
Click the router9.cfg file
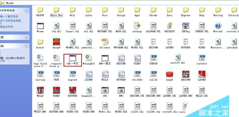click(x=170, y=106)
